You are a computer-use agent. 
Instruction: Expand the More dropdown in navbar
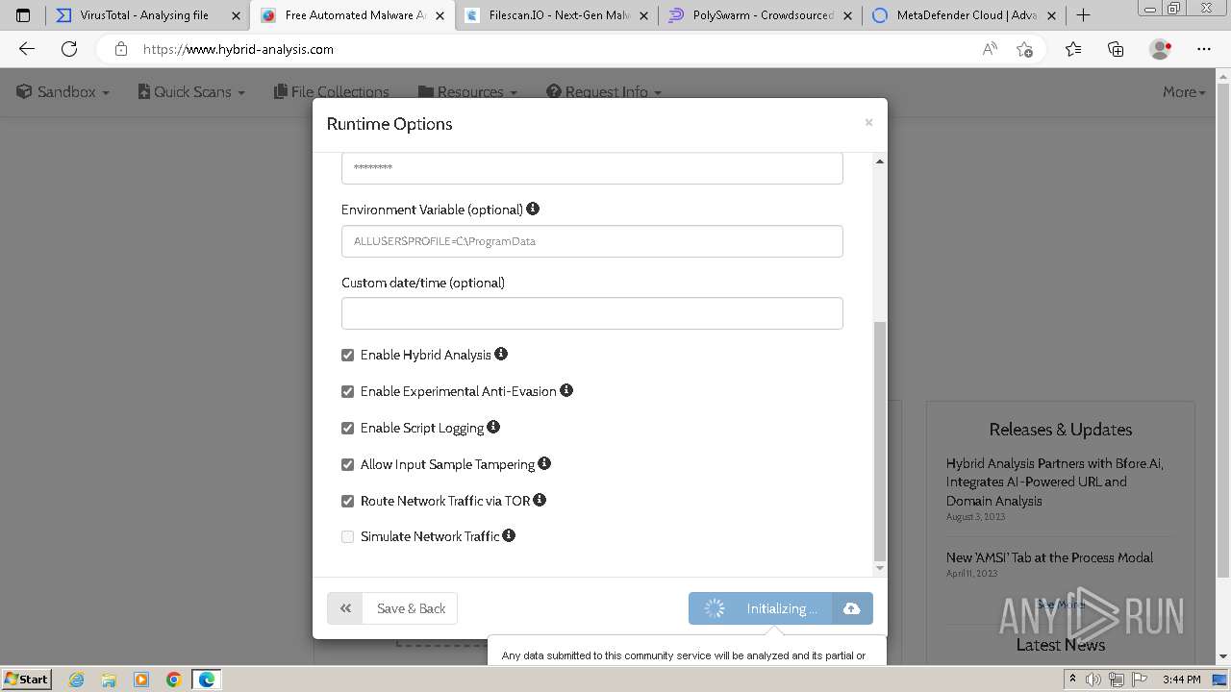tap(1184, 92)
